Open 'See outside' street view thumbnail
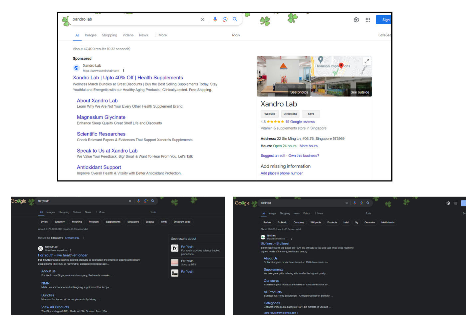This screenshot has height=333, width=466. [x=342, y=87]
